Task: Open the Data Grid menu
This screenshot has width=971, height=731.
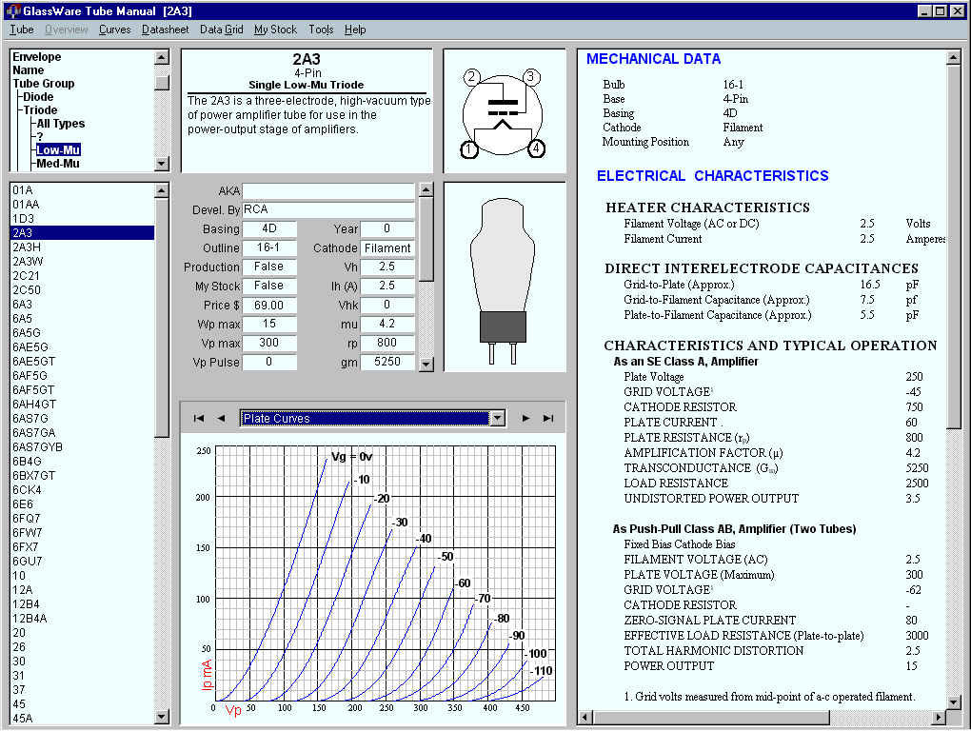Action: [x=221, y=30]
